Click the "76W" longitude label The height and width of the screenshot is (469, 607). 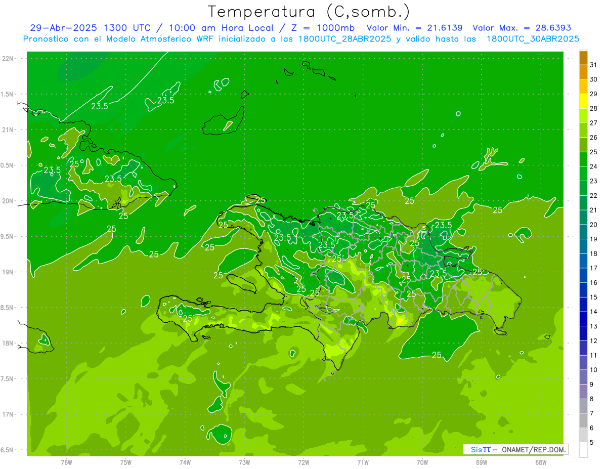point(66,462)
